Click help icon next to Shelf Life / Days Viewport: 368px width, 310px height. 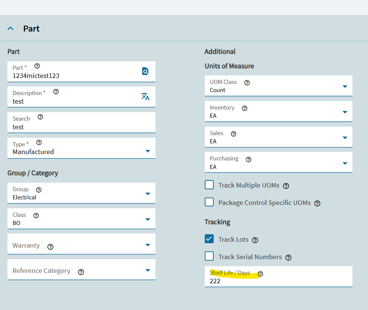pyautogui.click(x=260, y=274)
